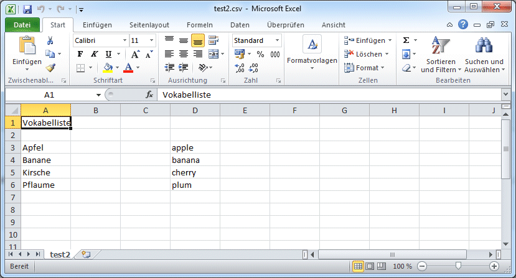Click the merge and center icon
Screen dimensions: 516x278
[x=213, y=54]
